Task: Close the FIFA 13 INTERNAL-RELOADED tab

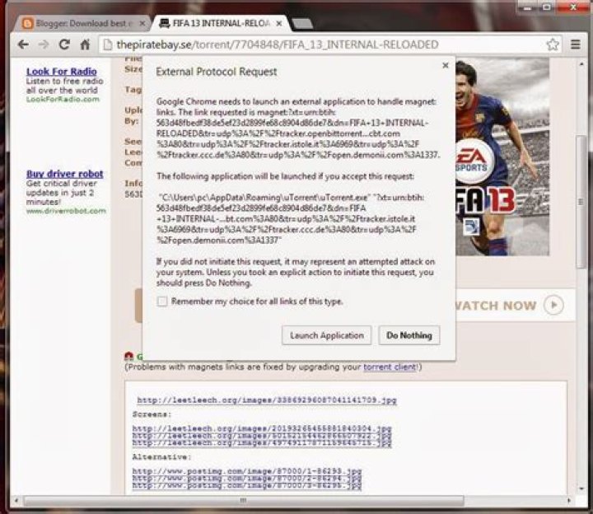Action: [278, 23]
